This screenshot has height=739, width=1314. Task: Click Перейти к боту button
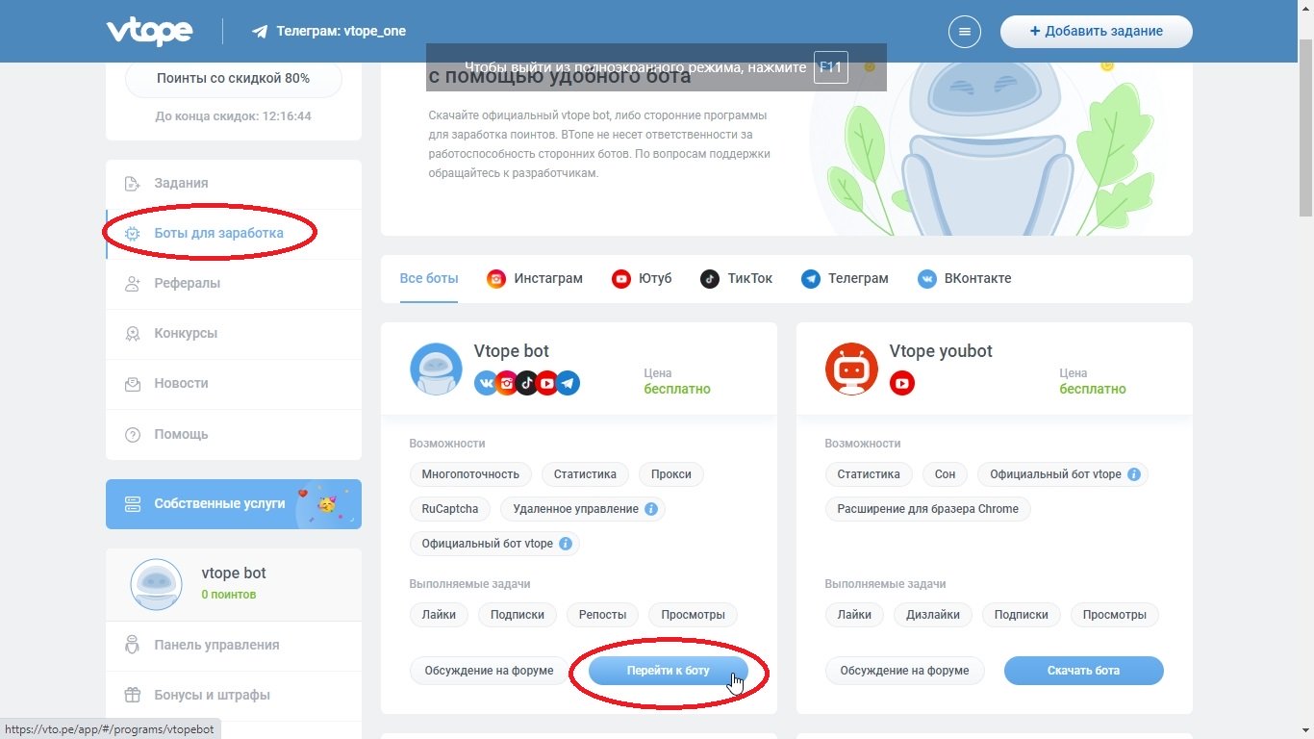669,671
